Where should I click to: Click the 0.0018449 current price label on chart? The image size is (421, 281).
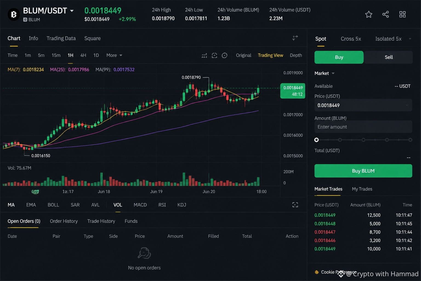point(293,91)
